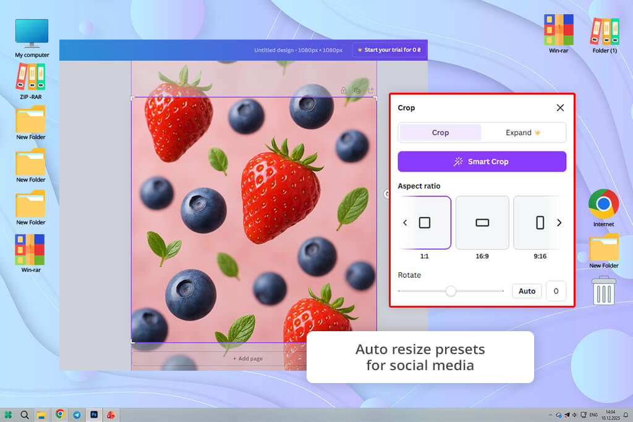
Task: Select the 9:16 portrait aspect ratio
Action: tap(540, 222)
